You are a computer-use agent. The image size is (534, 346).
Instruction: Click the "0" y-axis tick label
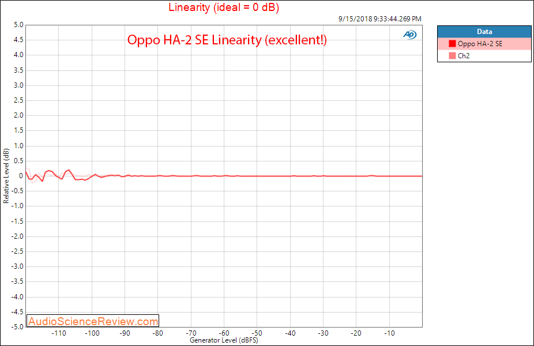[21, 176]
